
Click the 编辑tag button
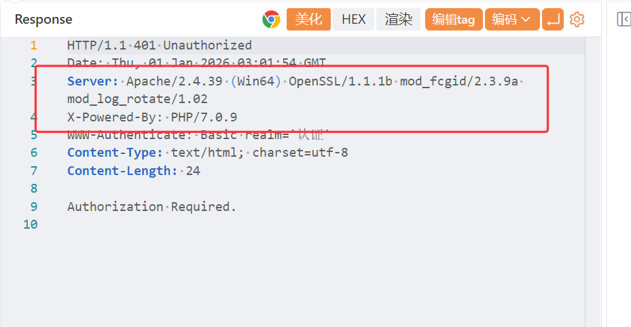tap(454, 20)
